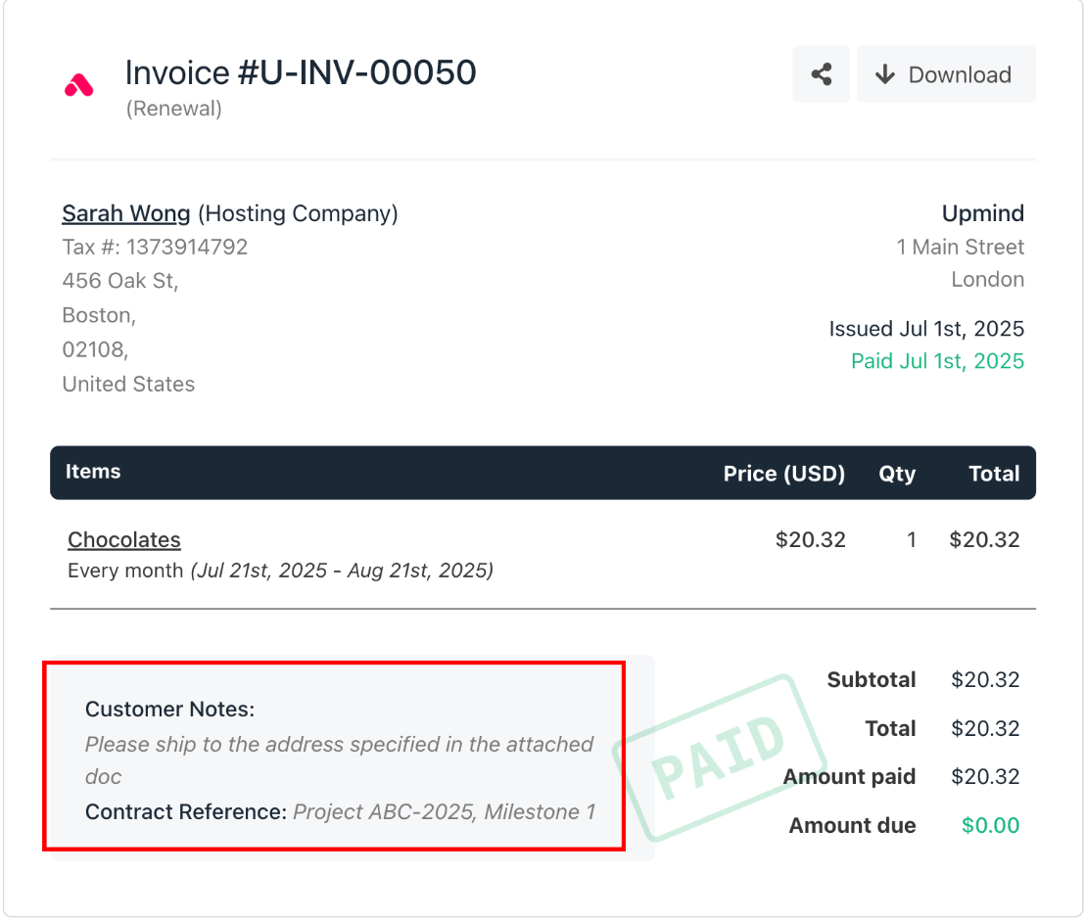Open Sarah Wong customer link

(126, 213)
